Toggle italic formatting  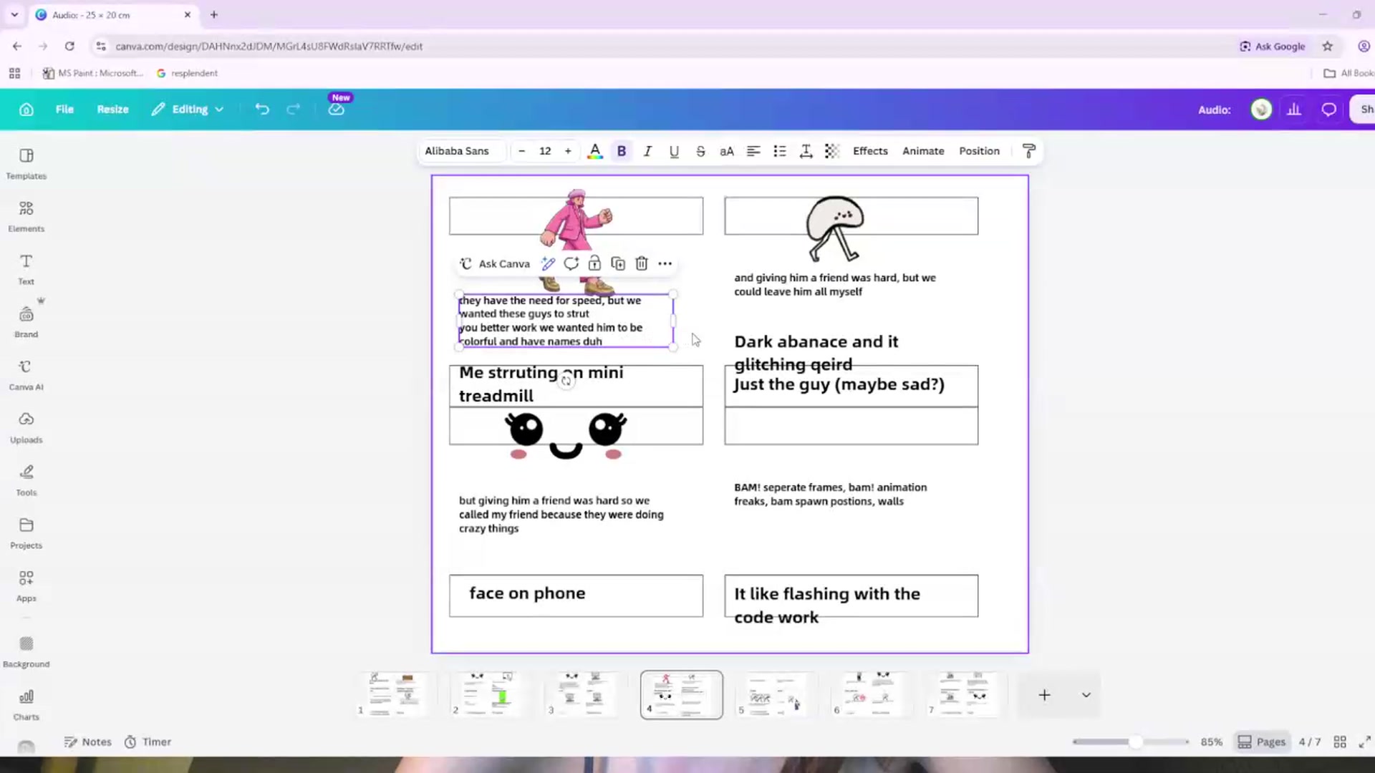coord(647,151)
